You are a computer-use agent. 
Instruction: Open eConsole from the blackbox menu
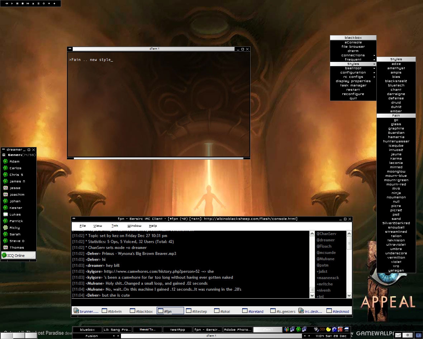click(353, 42)
